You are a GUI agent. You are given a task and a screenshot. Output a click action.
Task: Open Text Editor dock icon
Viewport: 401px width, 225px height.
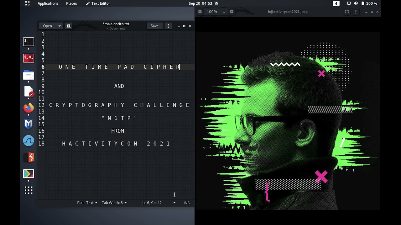point(29,92)
